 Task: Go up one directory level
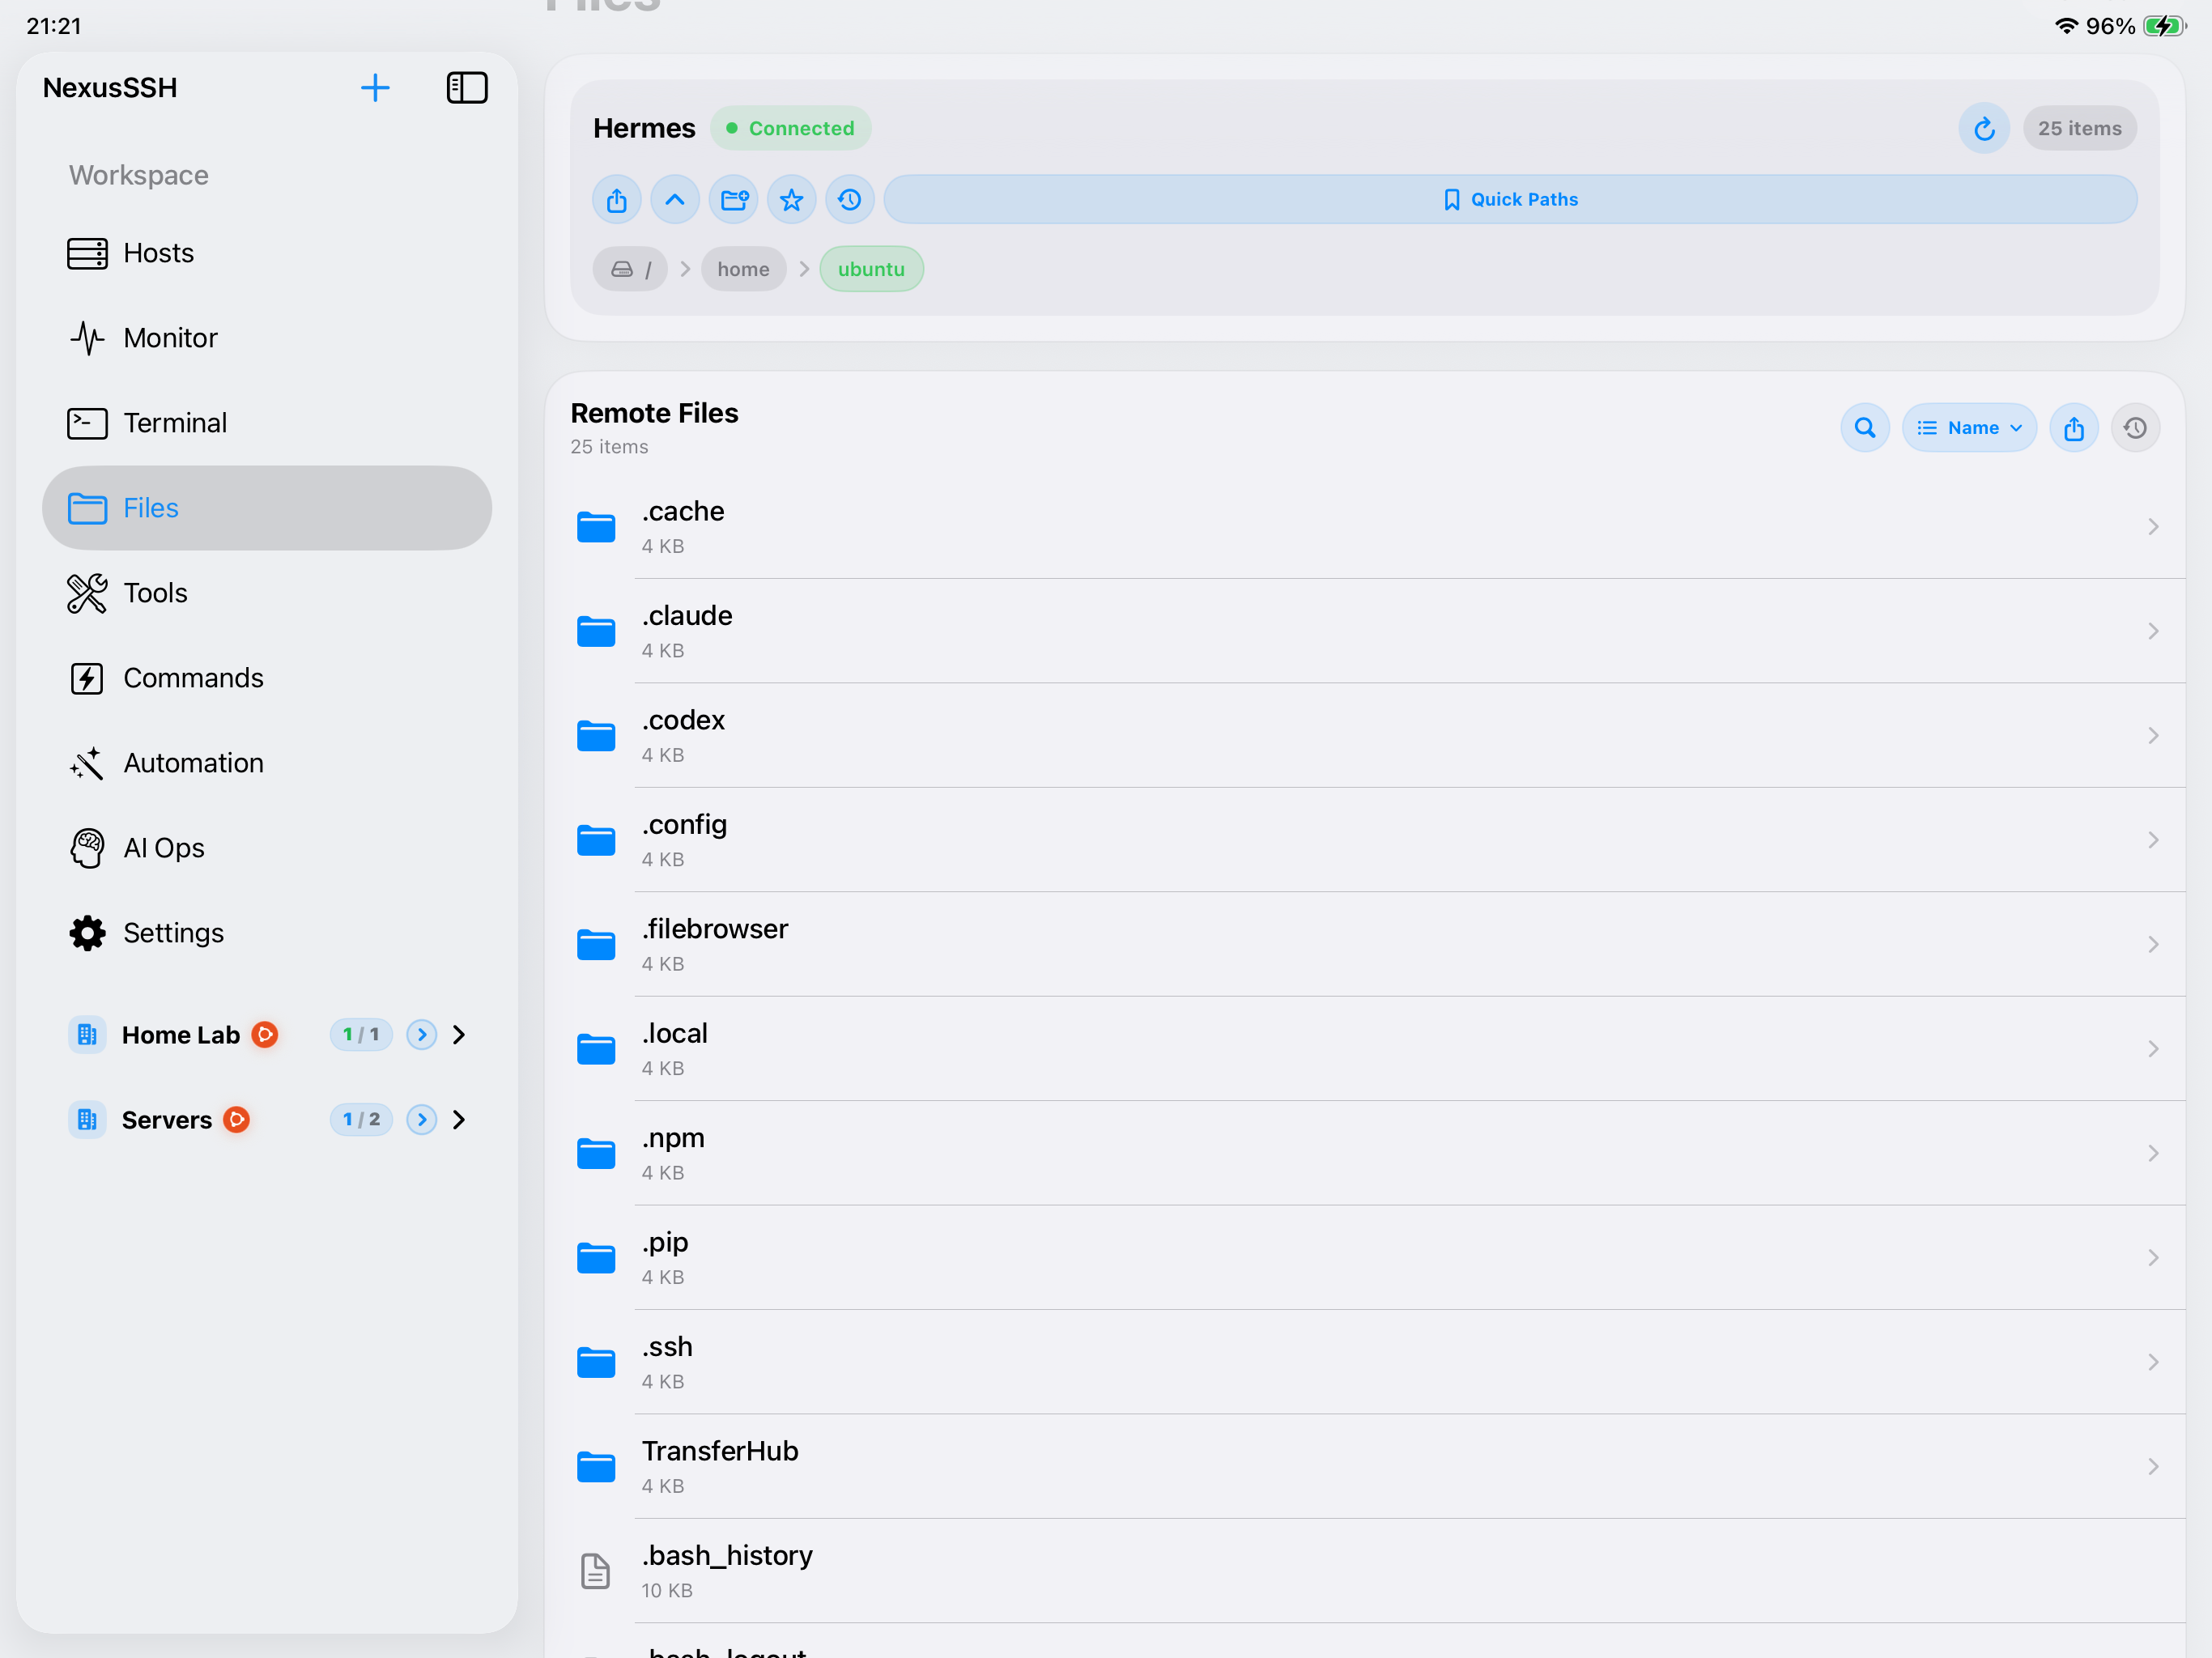pyautogui.click(x=675, y=200)
